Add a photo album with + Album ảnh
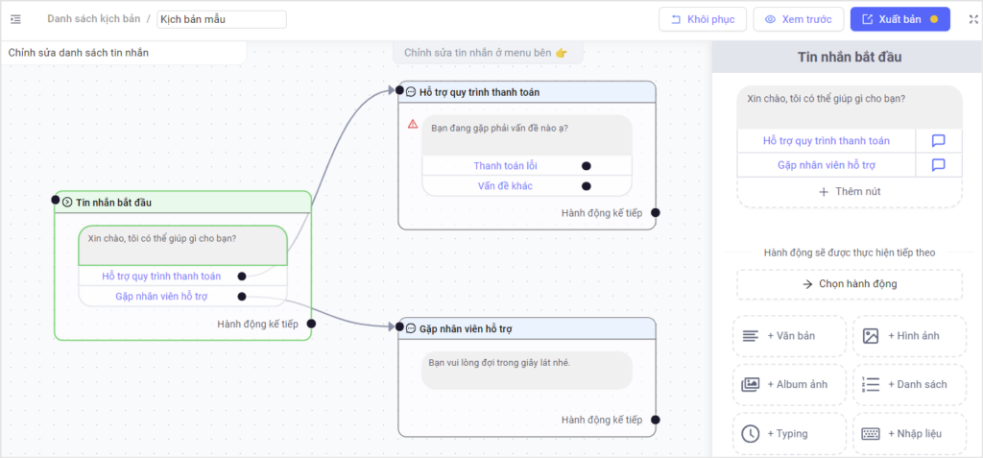The height and width of the screenshot is (458, 983). coord(789,385)
